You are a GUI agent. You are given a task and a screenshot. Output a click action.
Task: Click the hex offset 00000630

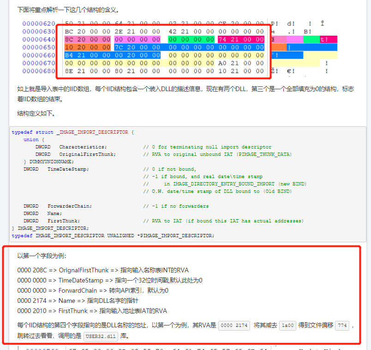[39, 31]
